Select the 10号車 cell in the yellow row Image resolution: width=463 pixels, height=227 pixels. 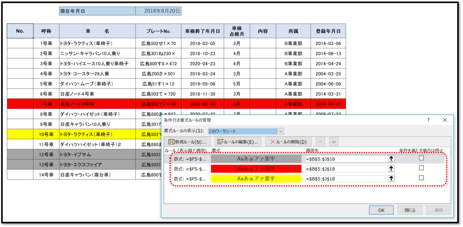tap(46, 134)
